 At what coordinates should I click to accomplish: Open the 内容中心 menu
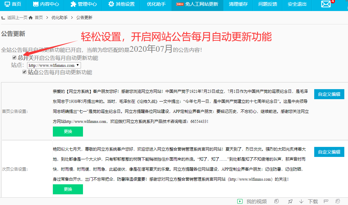click(46, 4)
